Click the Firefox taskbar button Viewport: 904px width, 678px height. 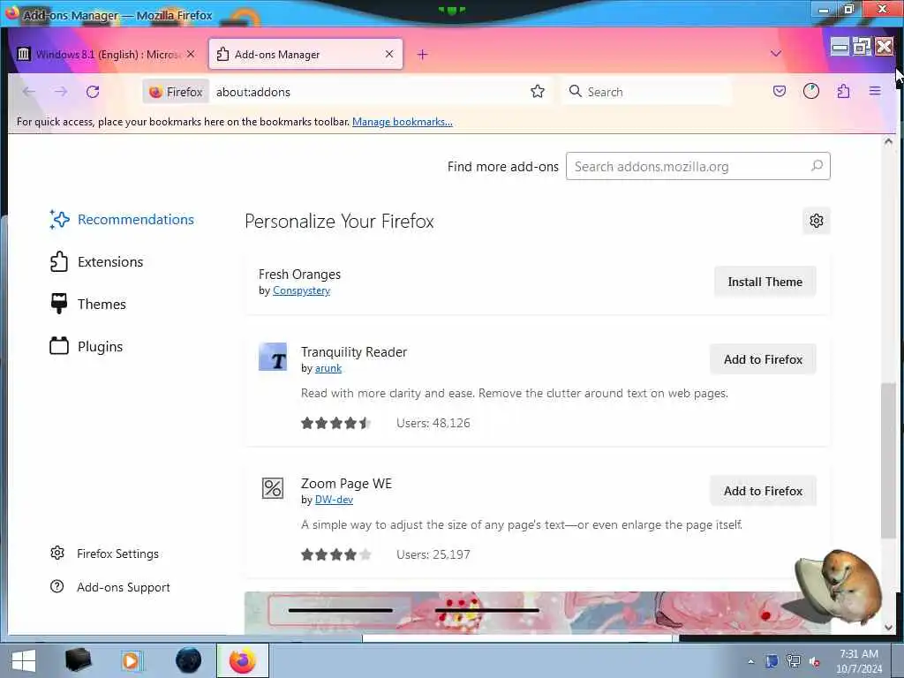(243, 660)
